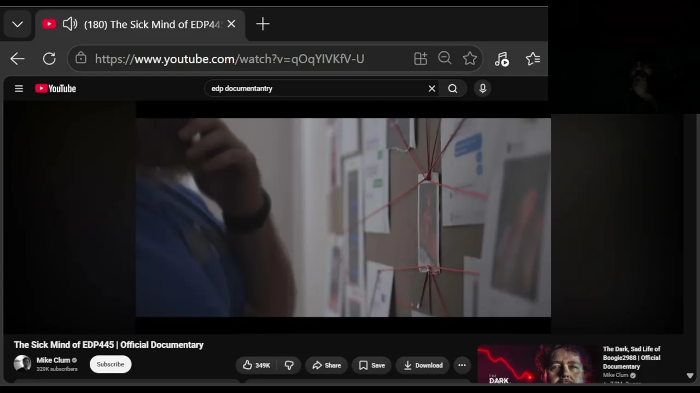Open the tab list chevron
Screen dimensions: 700x393
pos(17,24)
